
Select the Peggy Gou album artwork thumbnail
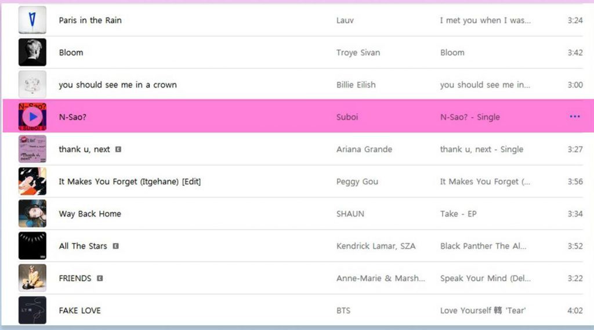tap(32, 181)
